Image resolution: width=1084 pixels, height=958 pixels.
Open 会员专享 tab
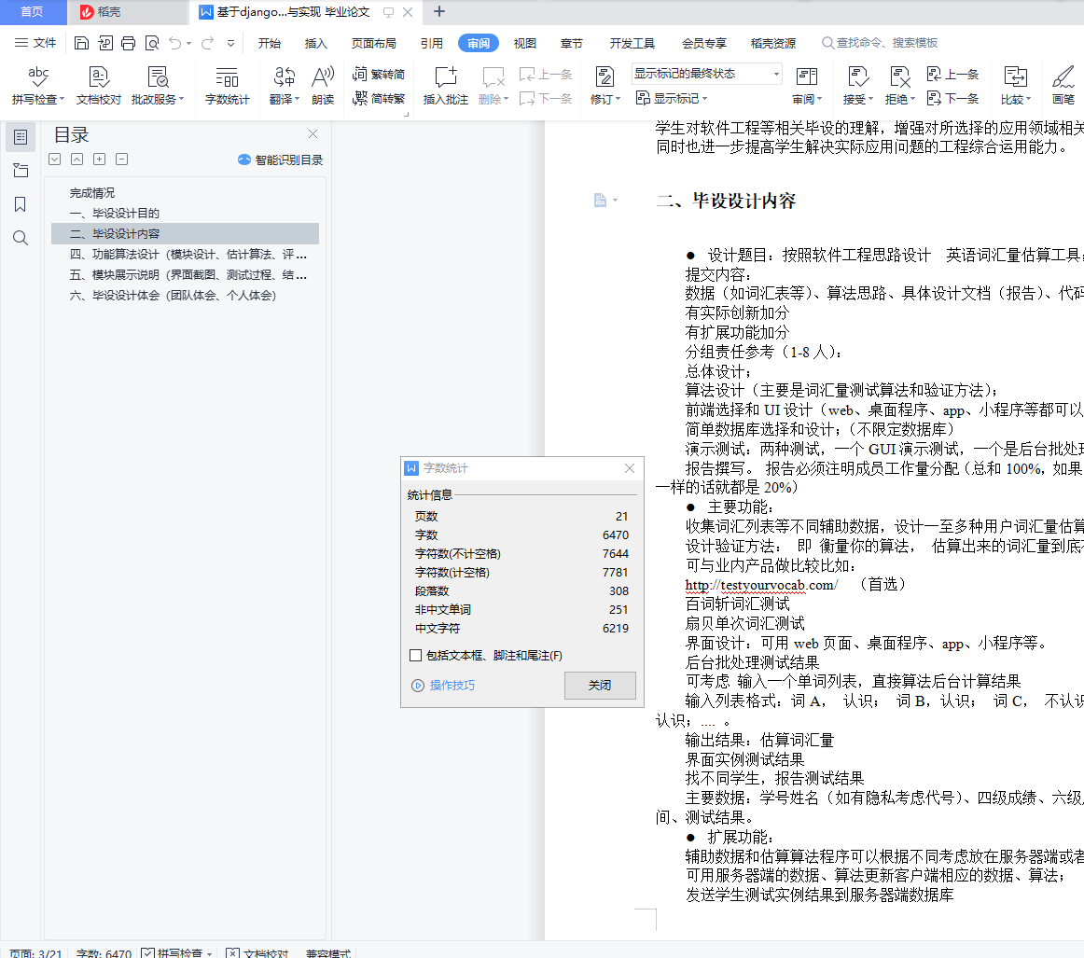(x=703, y=44)
